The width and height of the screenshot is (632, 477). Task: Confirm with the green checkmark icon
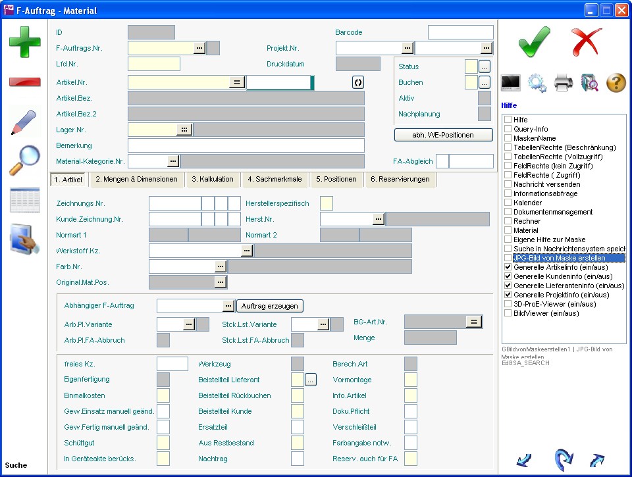(534, 41)
